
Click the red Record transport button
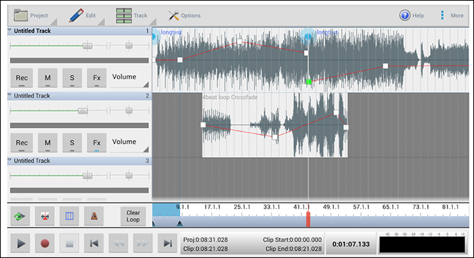45,243
